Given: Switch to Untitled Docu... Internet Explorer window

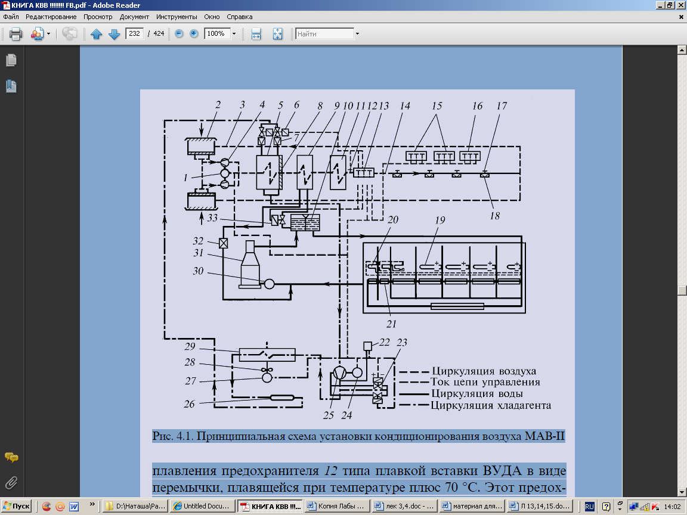Looking at the screenshot, I should click(202, 506).
